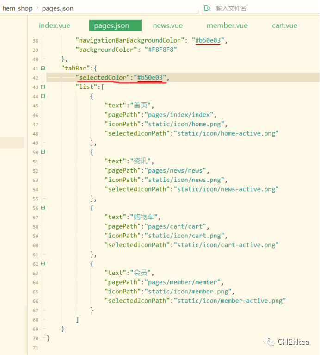Open the news.vue tab
Screen dimensions: 320x355
[167, 25]
